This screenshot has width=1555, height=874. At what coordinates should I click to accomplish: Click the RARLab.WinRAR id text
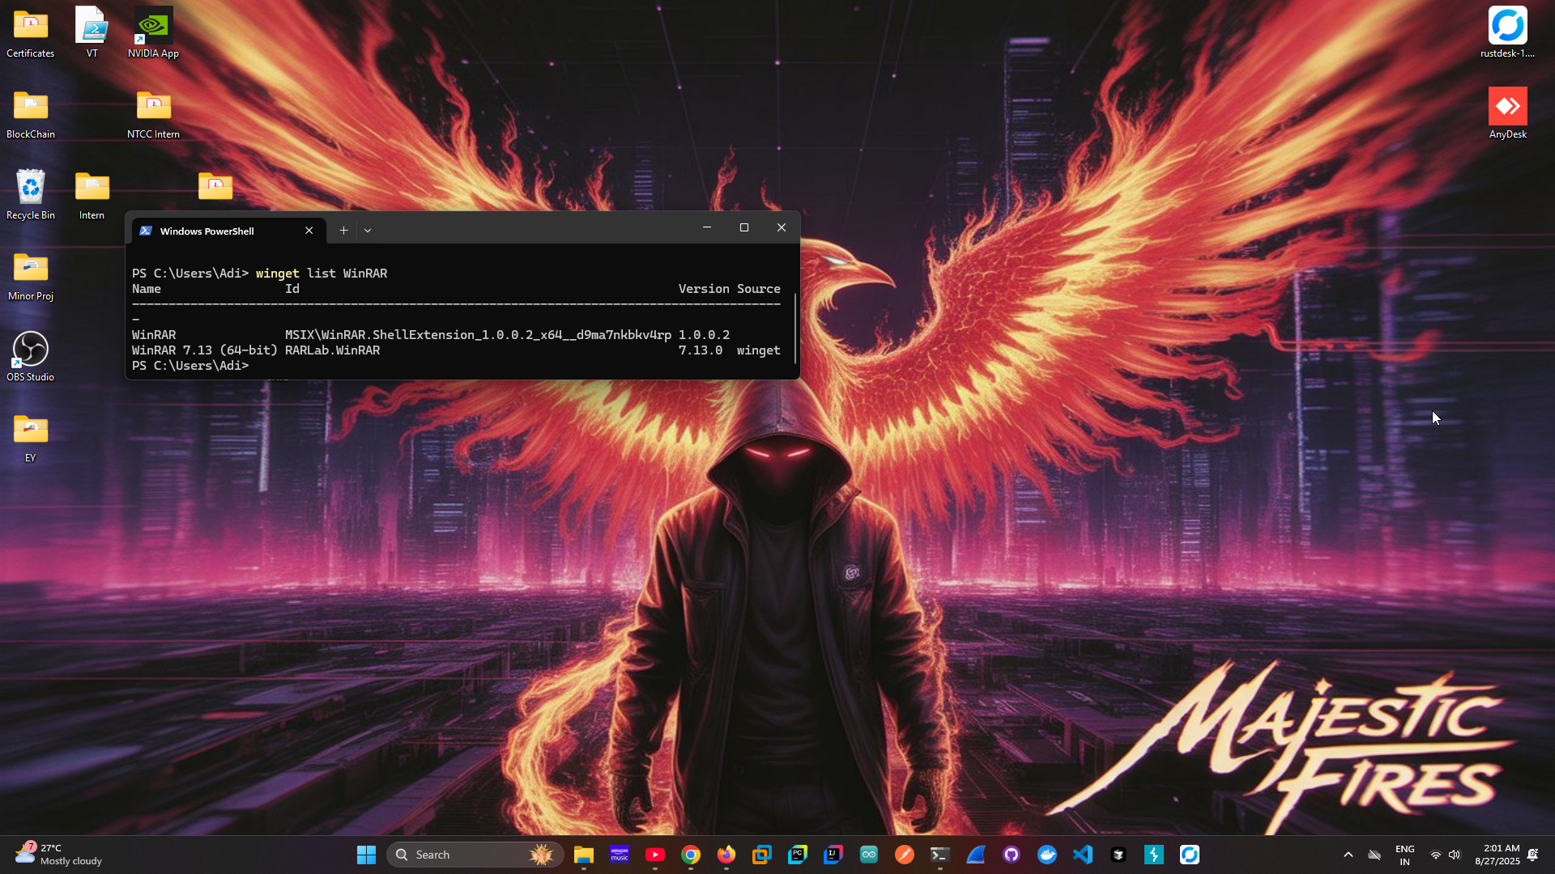tap(332, 350)
